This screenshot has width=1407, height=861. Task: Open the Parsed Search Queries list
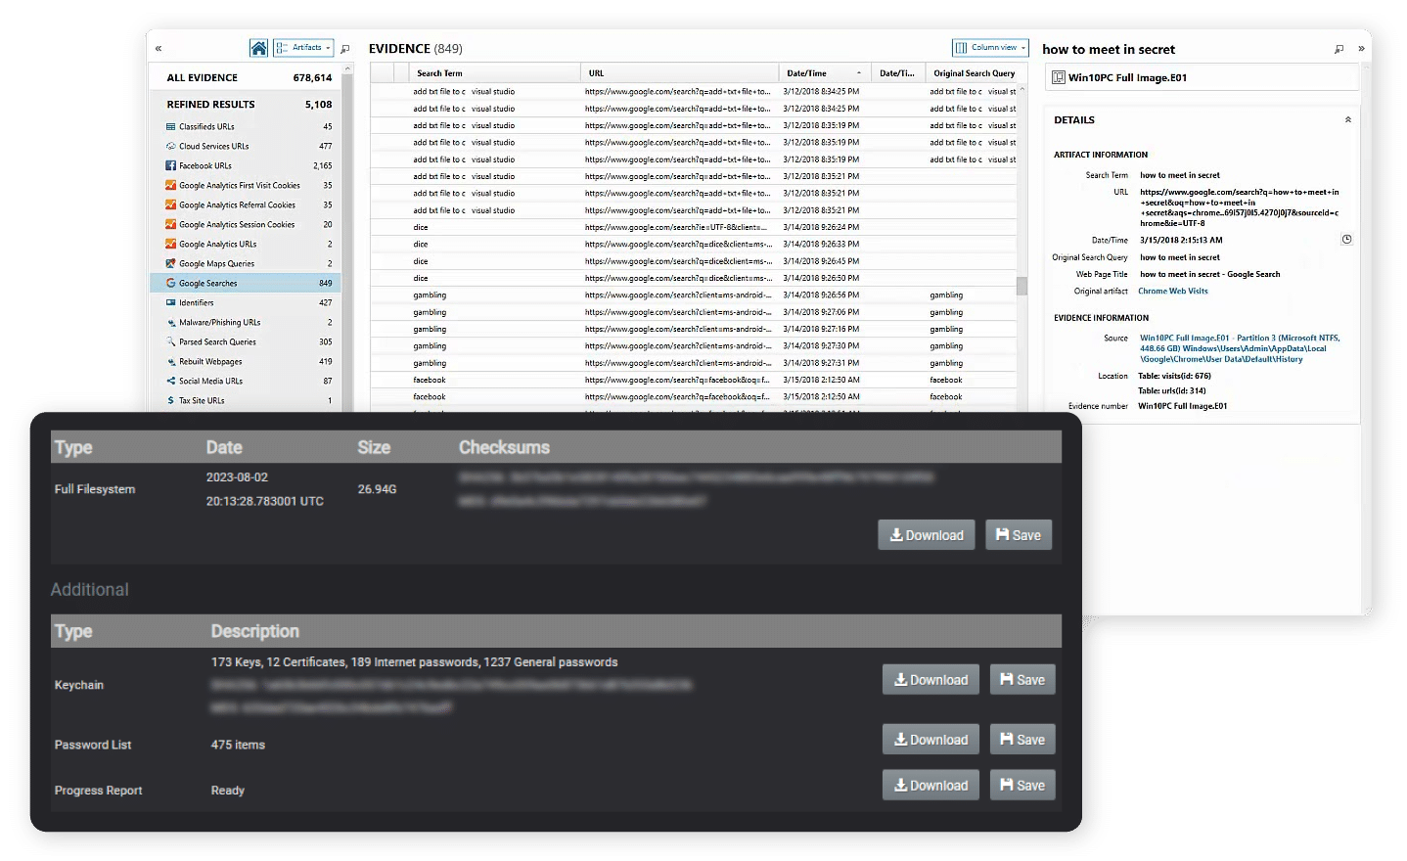246,342
